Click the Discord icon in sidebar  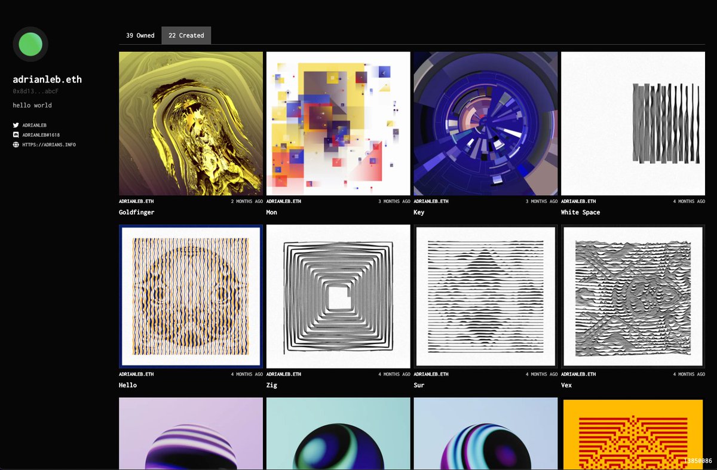pos(16,135)
